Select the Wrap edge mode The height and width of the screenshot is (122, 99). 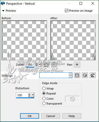[x=44, y=89]
